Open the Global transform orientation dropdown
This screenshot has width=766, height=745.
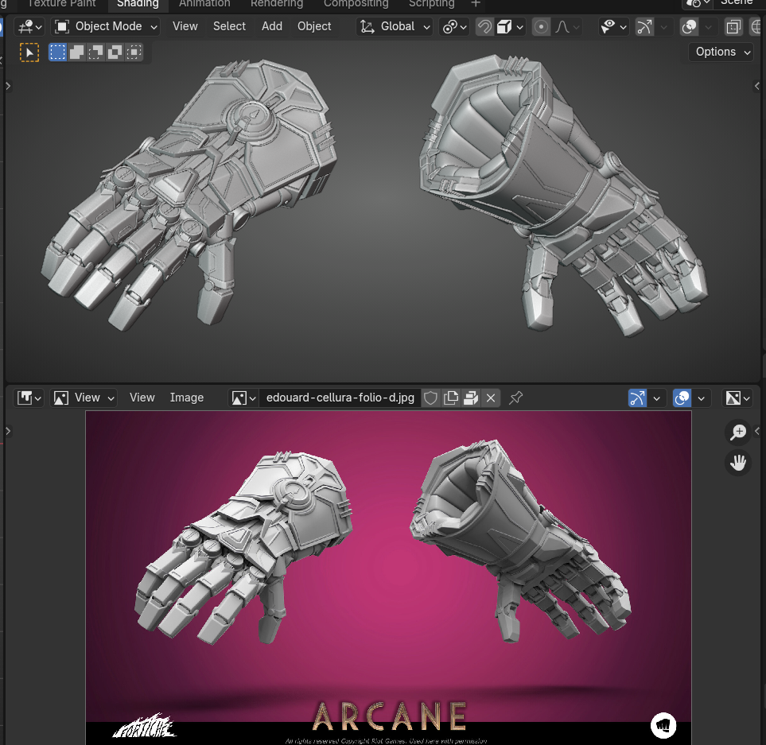[x=394, y=26]
